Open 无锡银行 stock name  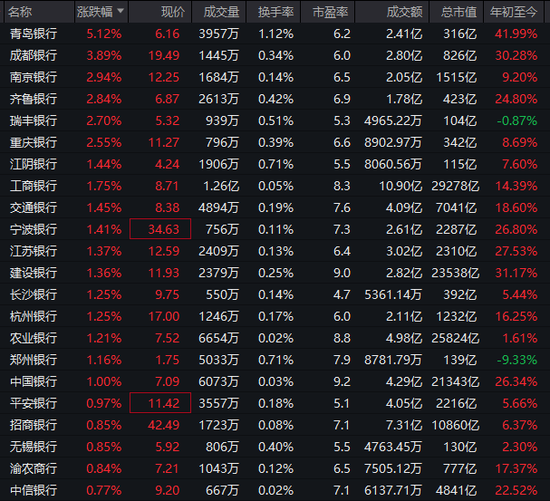34,447
